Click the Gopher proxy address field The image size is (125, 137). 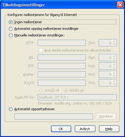[62, 74]
